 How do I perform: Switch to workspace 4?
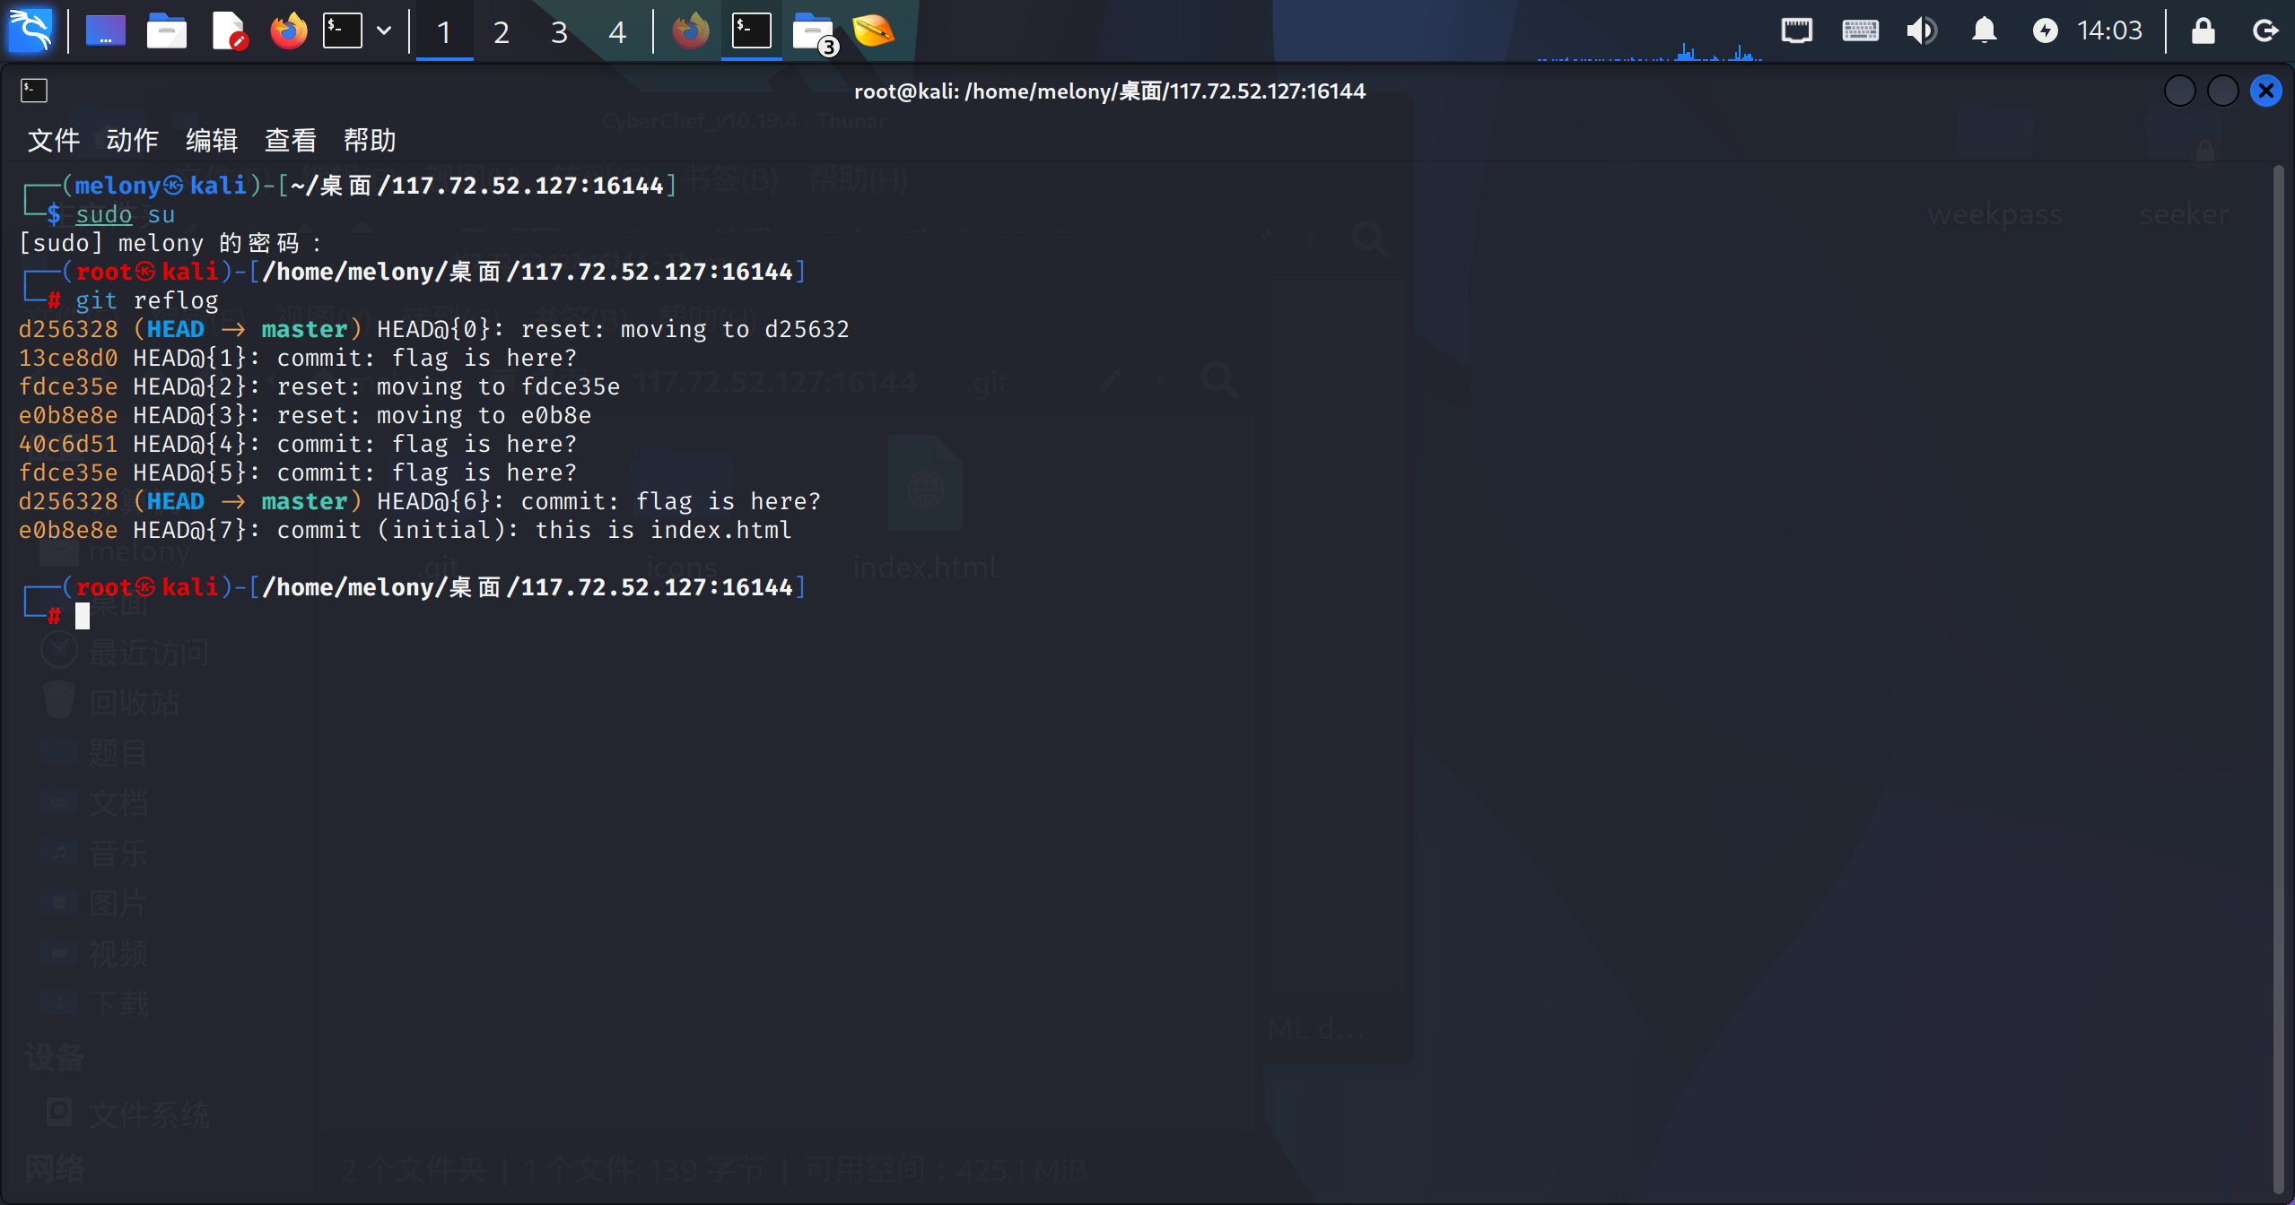tap(616, 33)
